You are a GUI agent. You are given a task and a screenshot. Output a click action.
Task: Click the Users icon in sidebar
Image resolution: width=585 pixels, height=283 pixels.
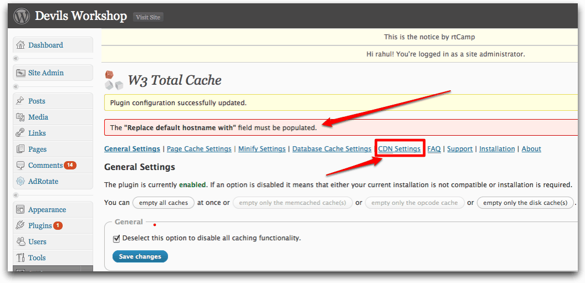pyautogui.click(x=21, y=241)
